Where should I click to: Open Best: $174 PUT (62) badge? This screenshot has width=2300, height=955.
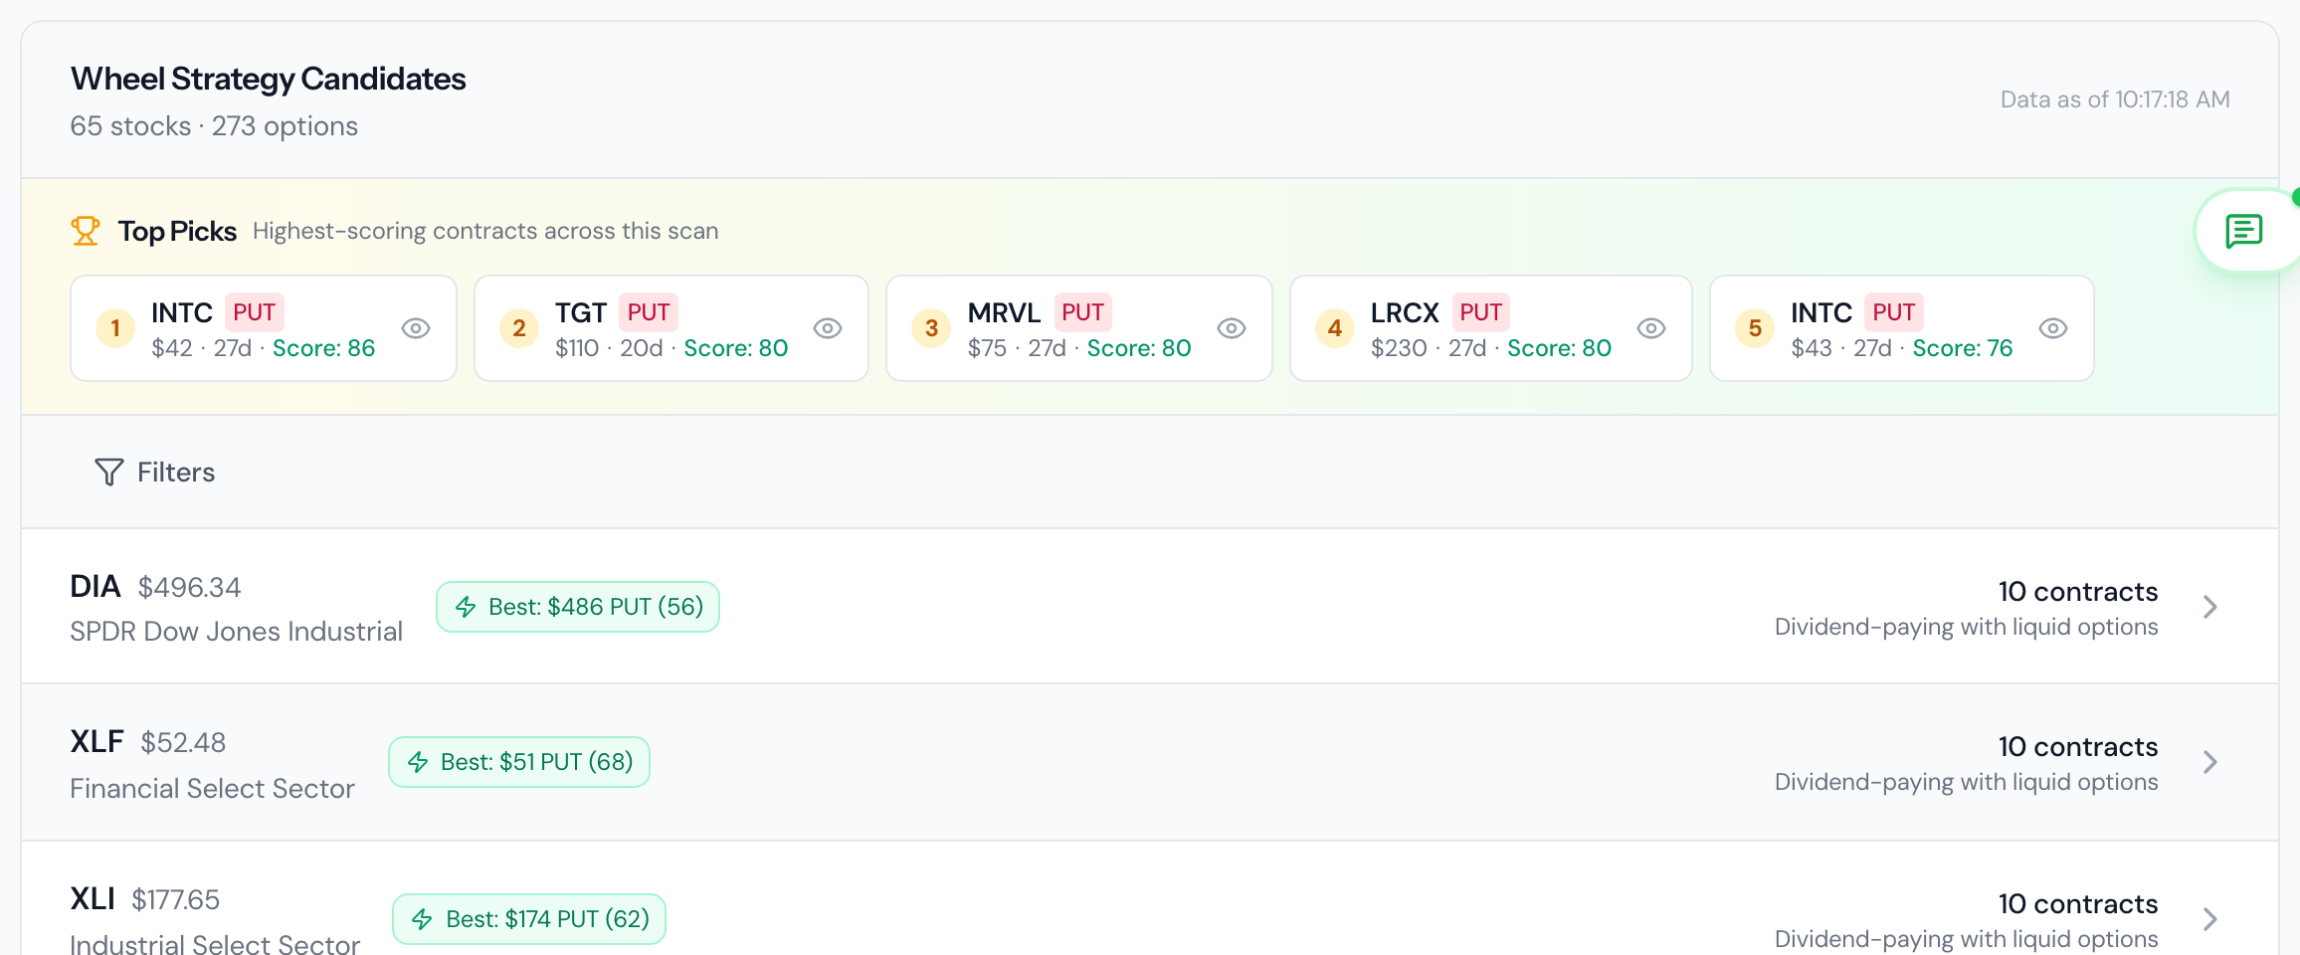tap(529, 918)
